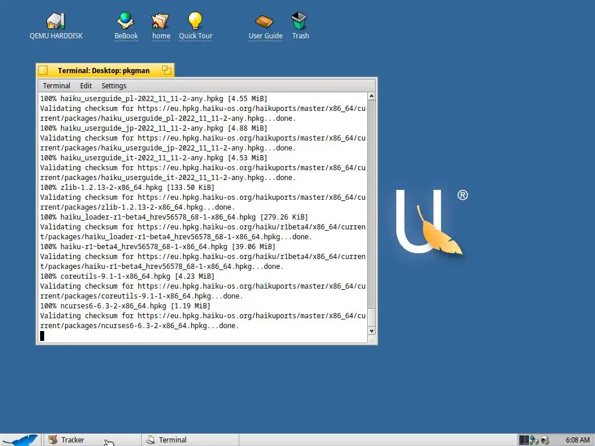The height and width of the screenshot is (446, 595).
Task: Open the Terminal menu
Action: (56, 86)
